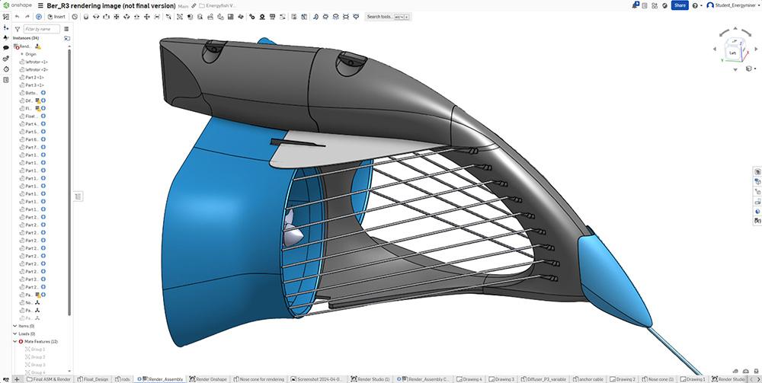The image size is (762, 383).
Task: Open the Diffuser_P3_variable tab
Action: tap(543, 379)
